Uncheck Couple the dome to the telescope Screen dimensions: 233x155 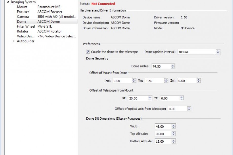click(x=88, y=52)
